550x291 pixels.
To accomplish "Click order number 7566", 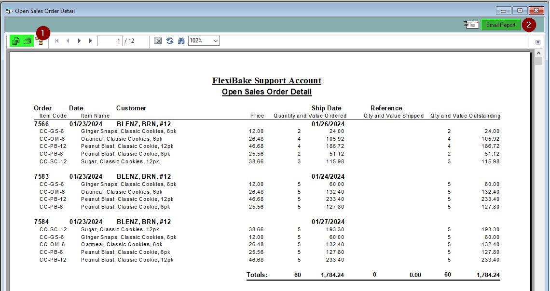I will [x=41, y=124].
